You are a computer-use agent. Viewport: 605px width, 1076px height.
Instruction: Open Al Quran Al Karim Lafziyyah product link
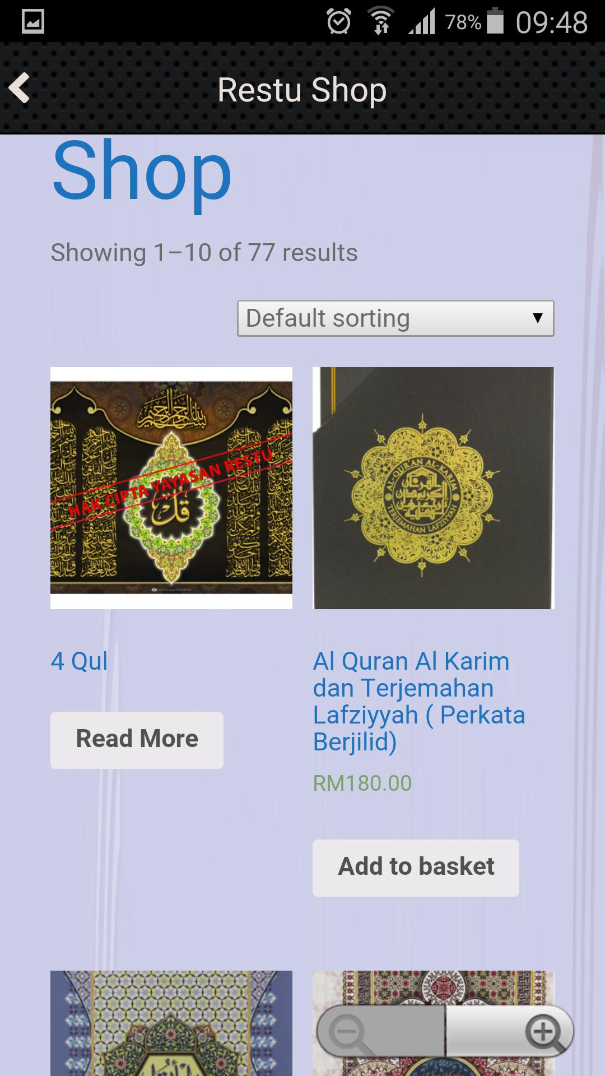point(419,702)
